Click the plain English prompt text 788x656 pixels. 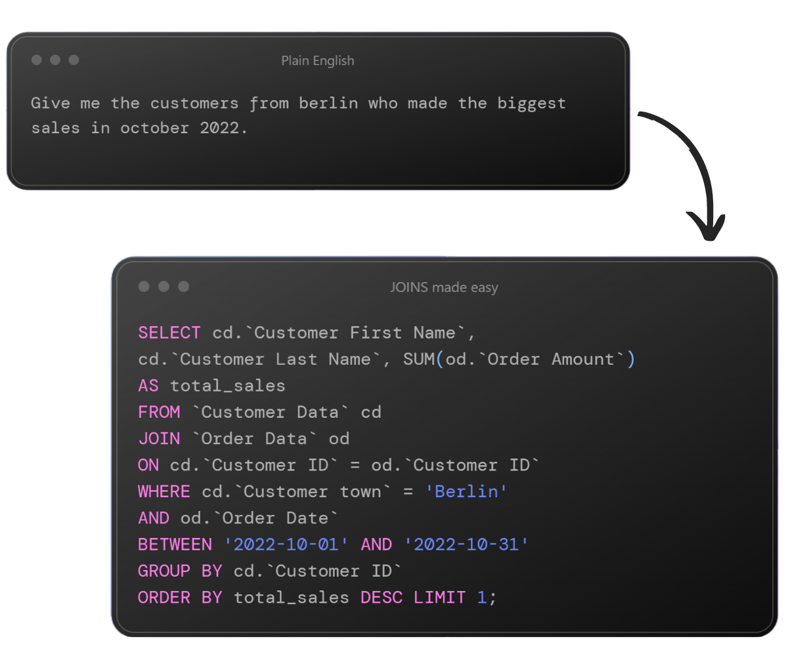pos(298,115)
